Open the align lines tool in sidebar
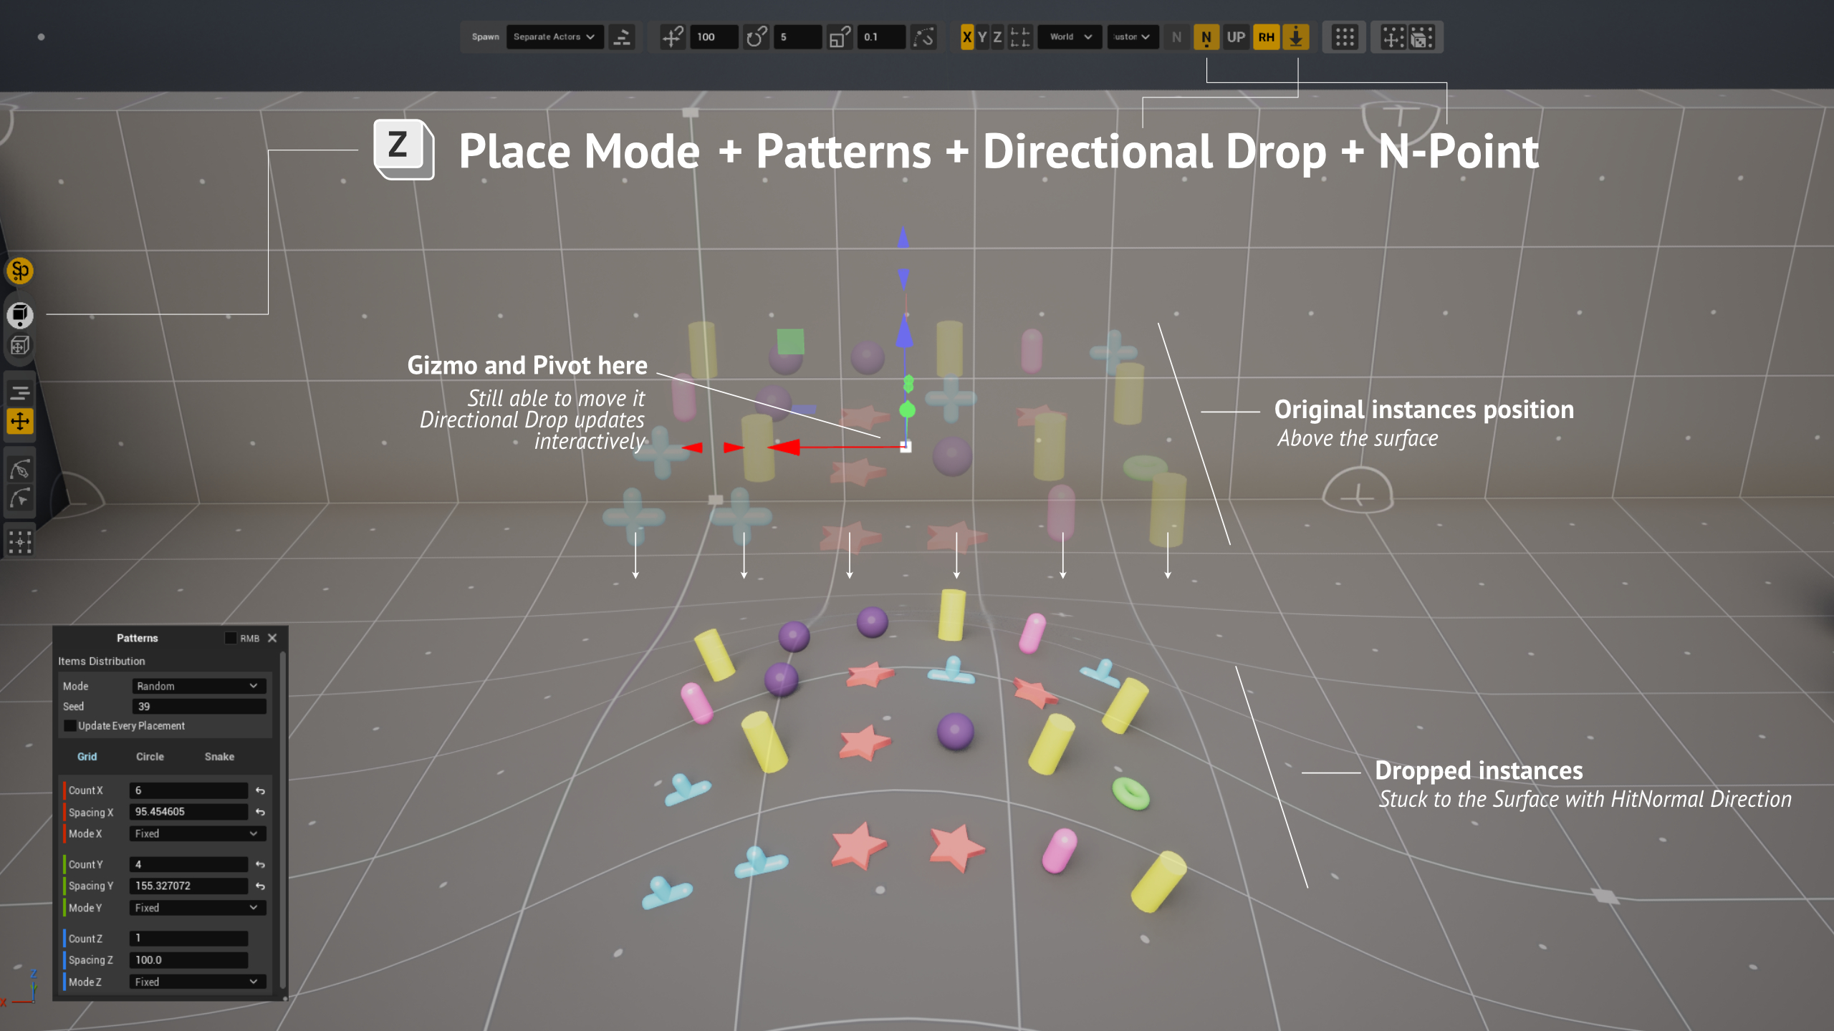 (20, 392)
